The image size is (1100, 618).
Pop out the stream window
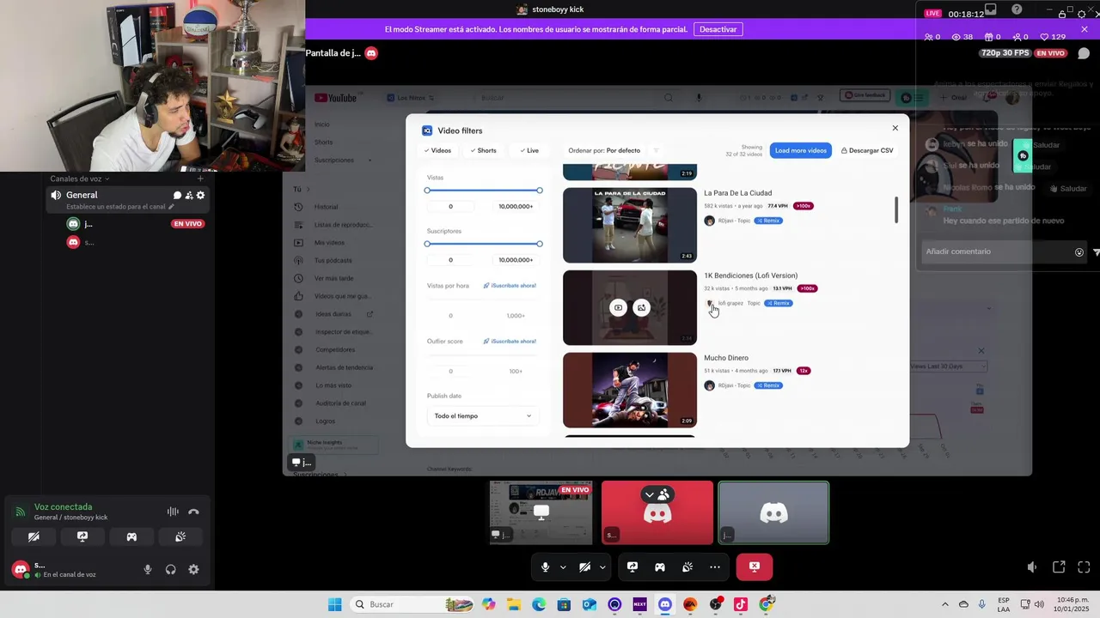pyautogui.click(x=1059, y=567)
